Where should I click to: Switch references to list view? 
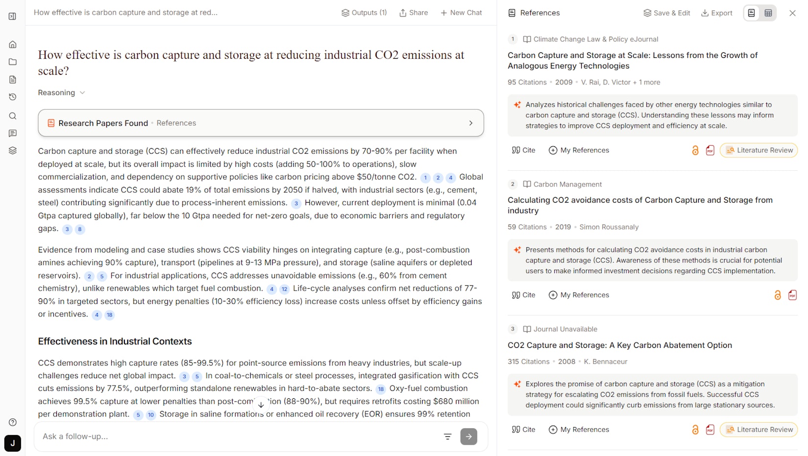751,13
